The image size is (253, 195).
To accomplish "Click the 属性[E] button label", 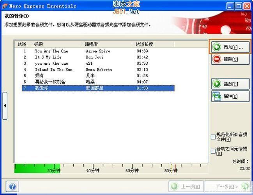I will tap(230, 96).
